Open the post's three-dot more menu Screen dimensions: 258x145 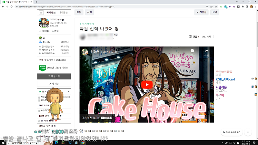[x=214, y=36]
